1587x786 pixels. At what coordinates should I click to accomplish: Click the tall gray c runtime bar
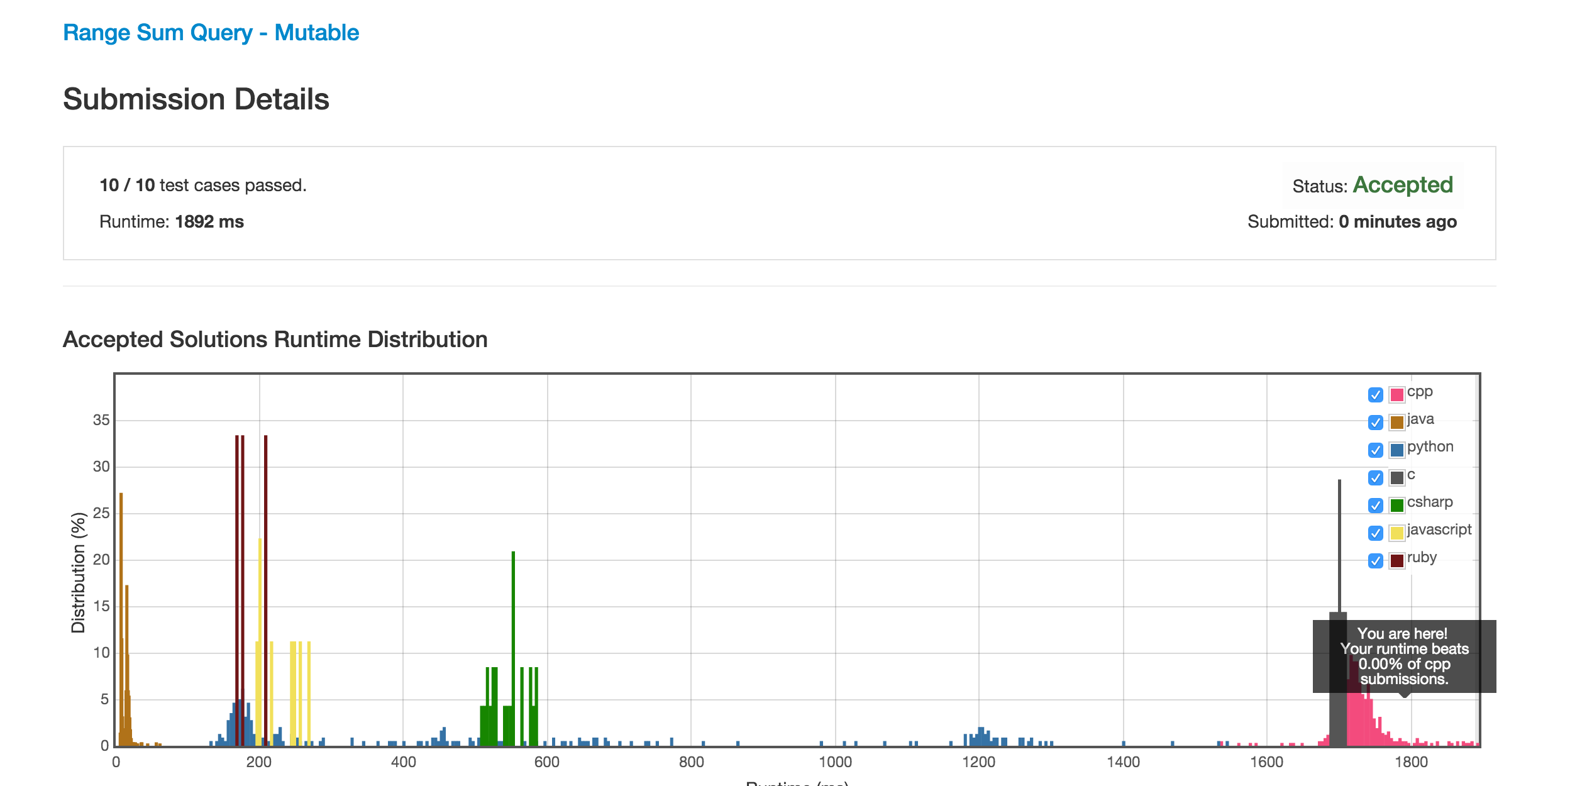coord(1339,547)
